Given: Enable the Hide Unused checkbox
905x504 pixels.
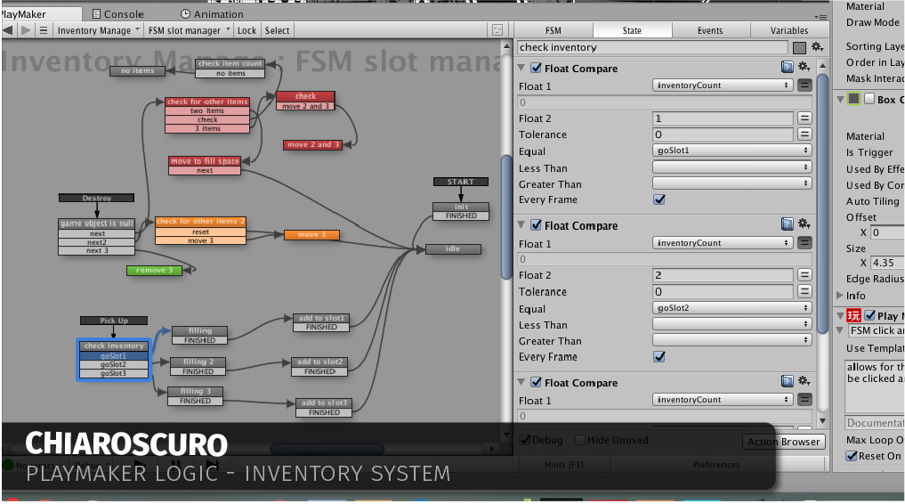Looking at the screenshot, I should click(x=580, y=440).
